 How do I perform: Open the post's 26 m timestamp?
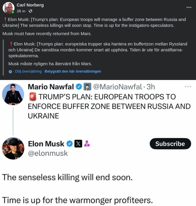click(21, 11)
